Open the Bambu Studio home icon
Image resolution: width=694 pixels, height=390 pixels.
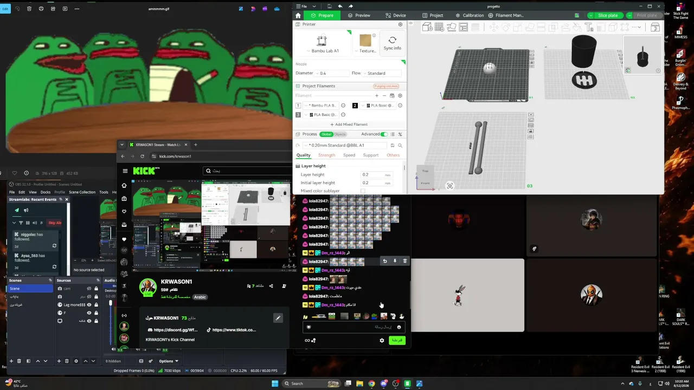[x=298, y=15]
